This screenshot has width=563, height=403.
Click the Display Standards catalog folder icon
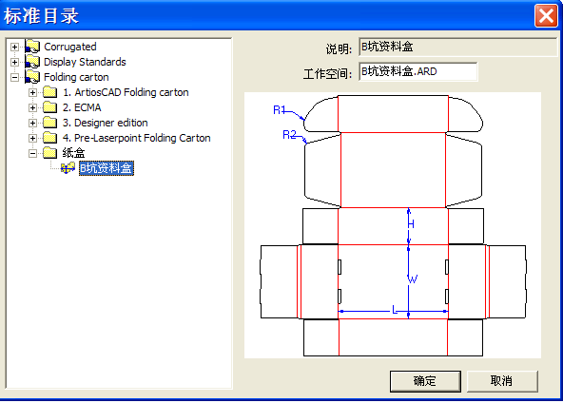32,62
